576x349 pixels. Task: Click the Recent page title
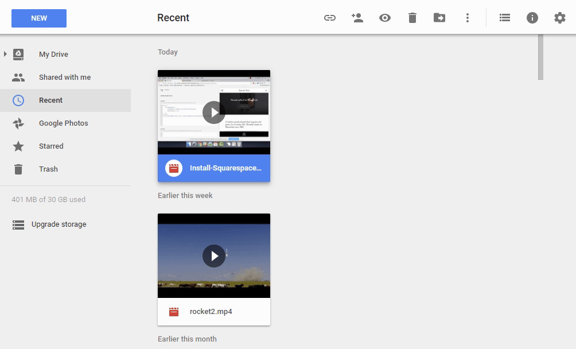point(173,18)
